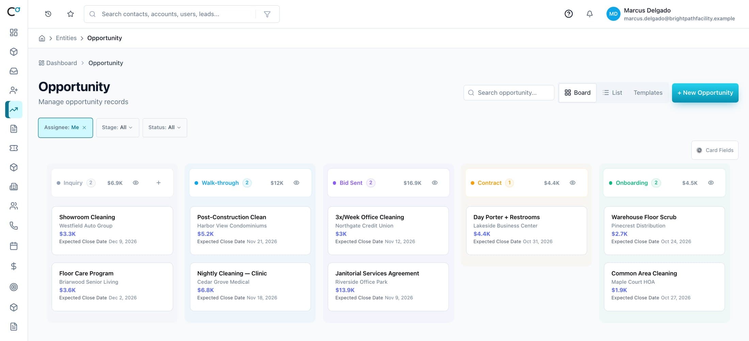Image resolution: width=749 pixels, height=341 pixels.
Task: Open the people group icon in sidebar
Action: coord(14,206)
